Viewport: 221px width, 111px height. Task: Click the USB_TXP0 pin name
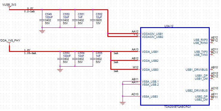[201, 52]
